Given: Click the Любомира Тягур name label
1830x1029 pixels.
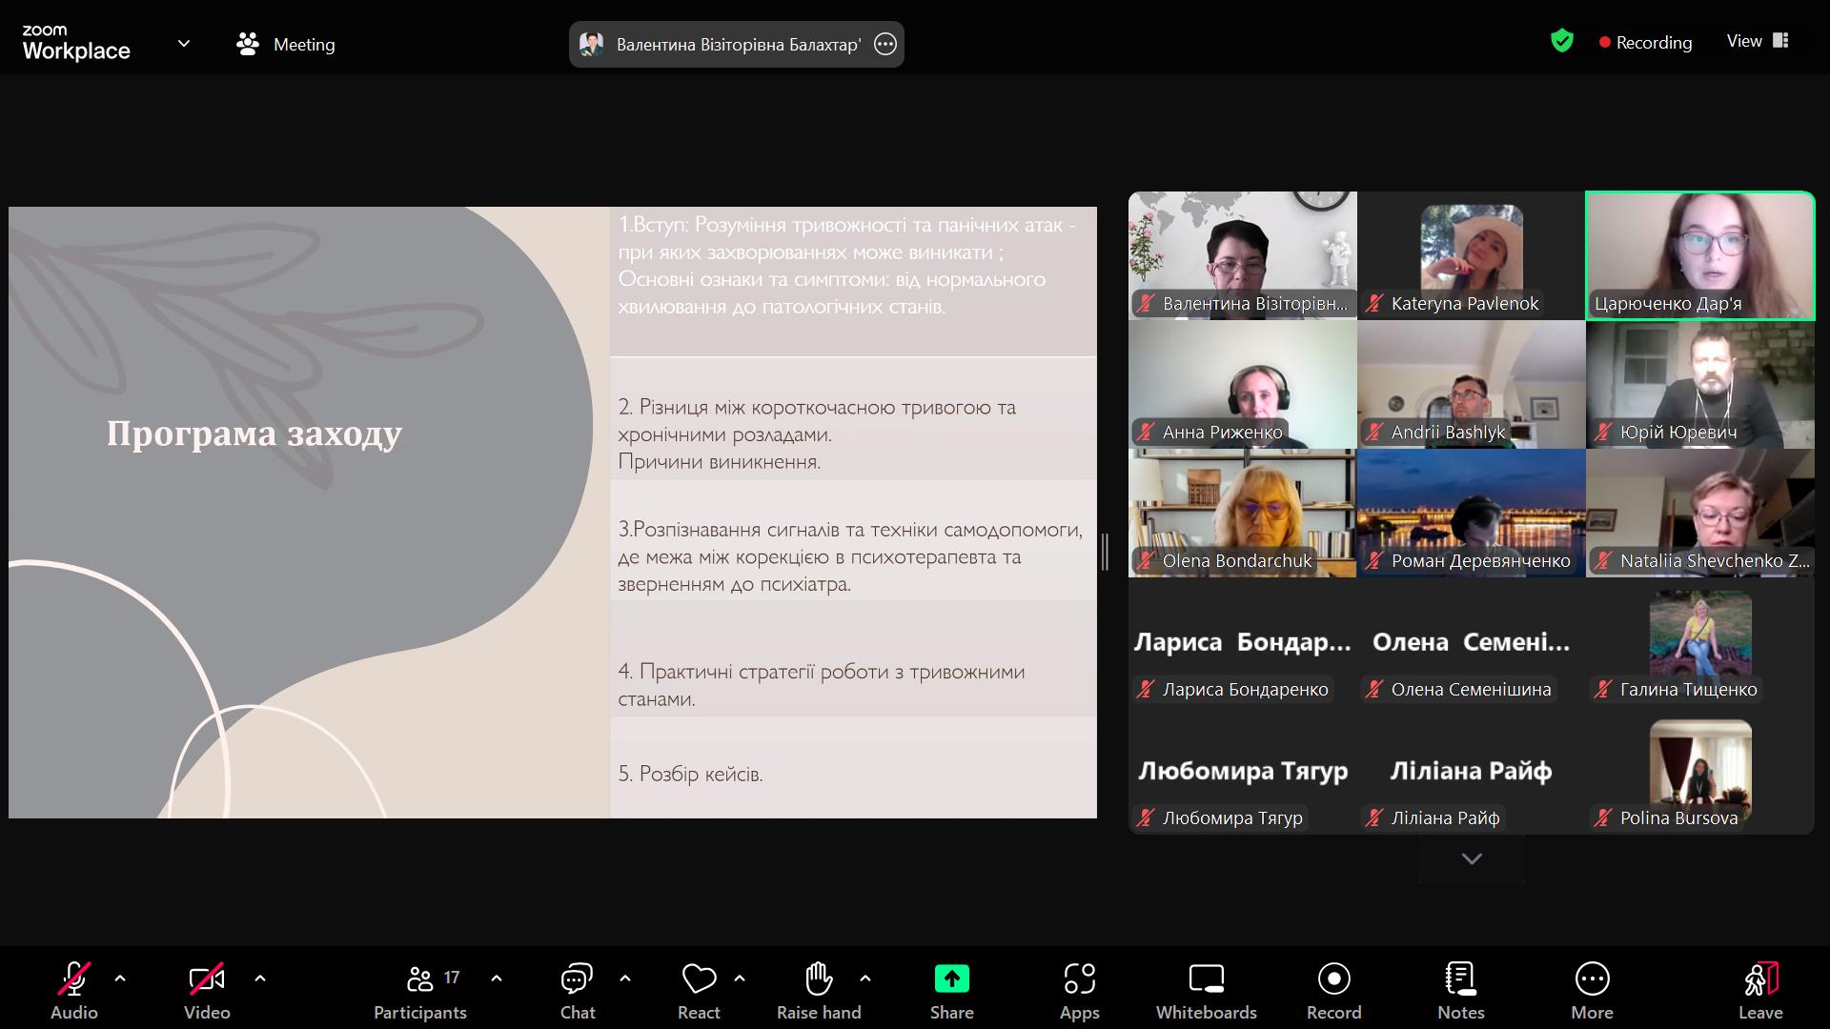Looking at the screenshot, I should tap(1232, 818).
